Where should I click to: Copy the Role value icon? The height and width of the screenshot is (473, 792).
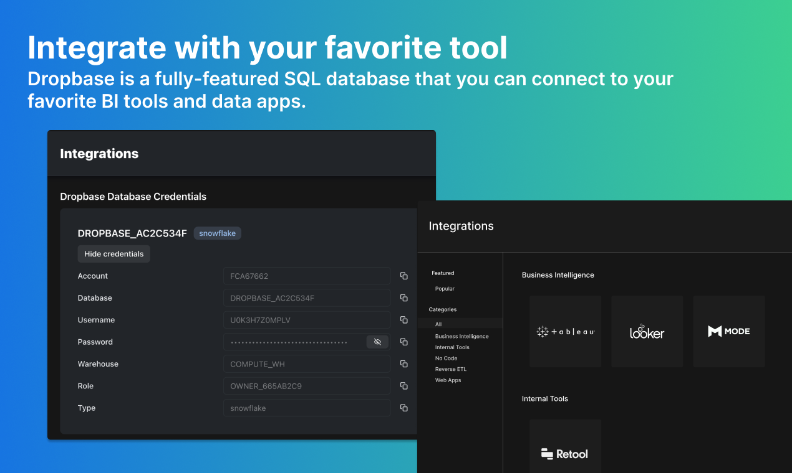404,386
